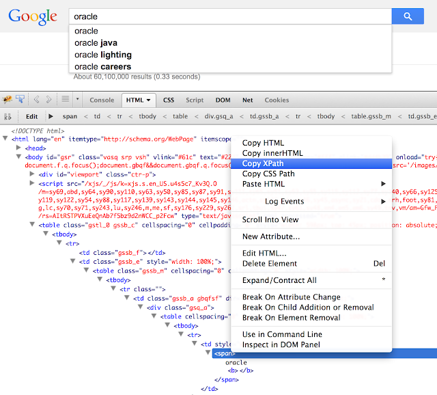Select td.gssb_a in the breadcrumb path

click(264, 116)
